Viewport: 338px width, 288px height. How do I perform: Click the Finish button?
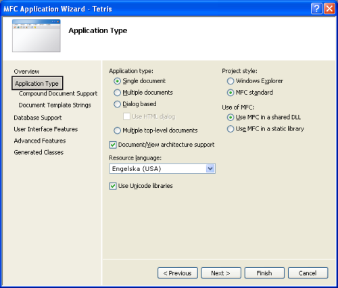264,273
